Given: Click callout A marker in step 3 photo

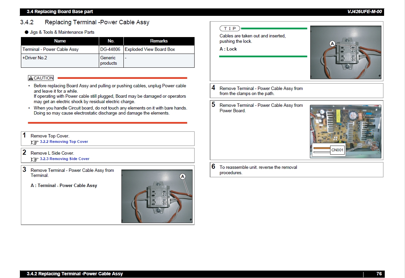Looking at the screenshot, I should (x=183, y=177).
